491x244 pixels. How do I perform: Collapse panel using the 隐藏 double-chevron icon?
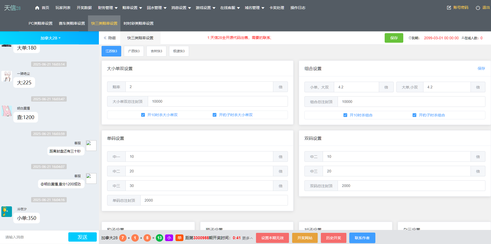pos(106,38)
